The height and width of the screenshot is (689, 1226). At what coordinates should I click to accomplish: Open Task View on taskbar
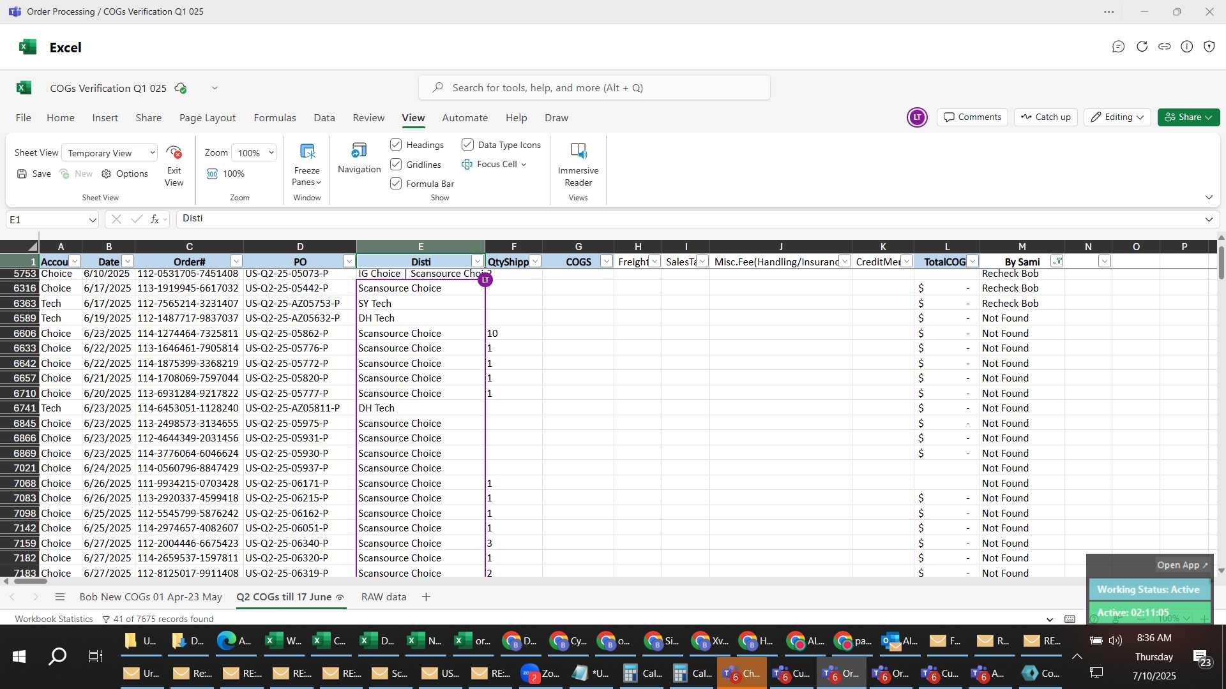tap(96, 656)
